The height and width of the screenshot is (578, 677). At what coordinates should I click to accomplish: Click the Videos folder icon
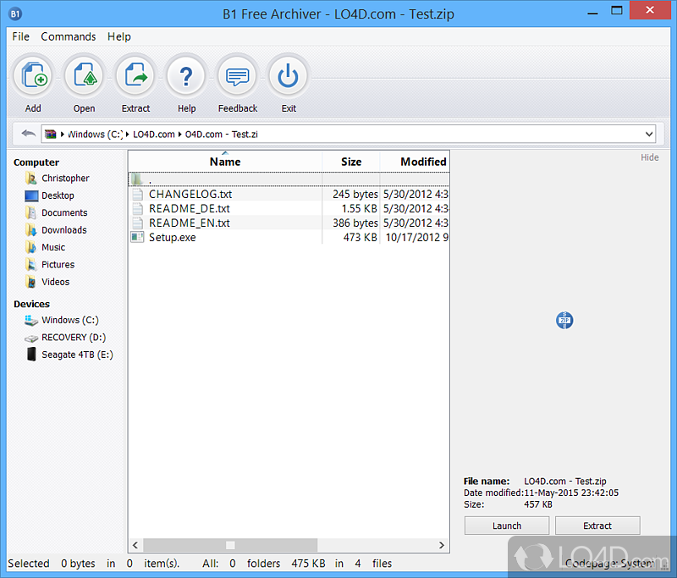[x=31, y=282]
